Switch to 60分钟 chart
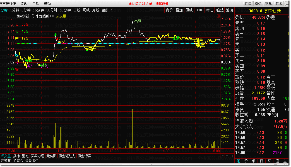 click(x=65, y=10)
